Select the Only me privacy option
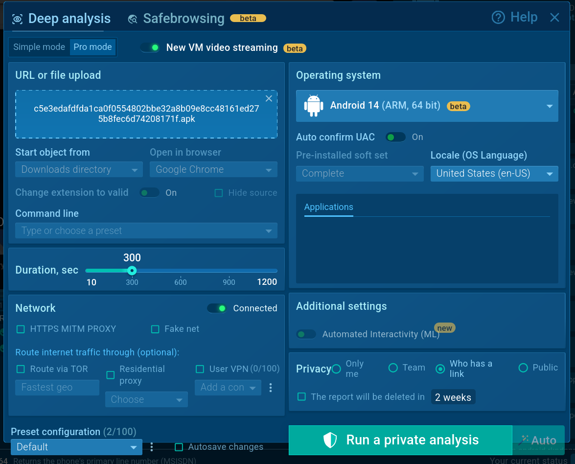This screenshot has height=464, width=575. pyautogui.click(x=336, y=369)
